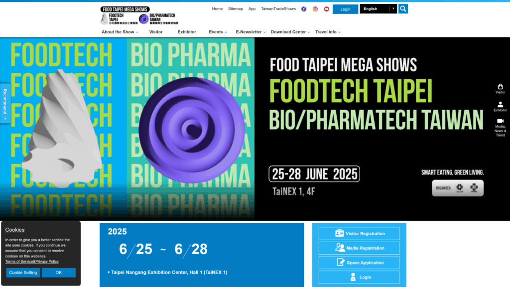Expand the About the Show menu
This screenshot has width=510, height=287.
coord(120,32)
